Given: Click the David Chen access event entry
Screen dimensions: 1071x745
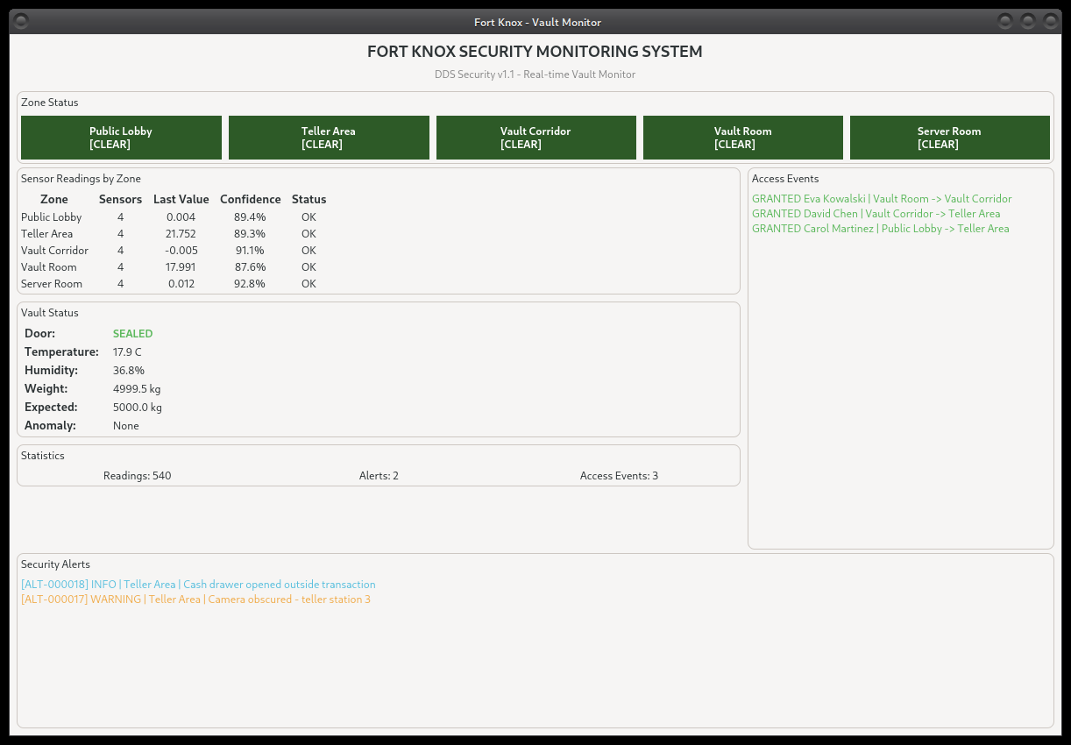Looking at the screenshot, I should point(876,214).
